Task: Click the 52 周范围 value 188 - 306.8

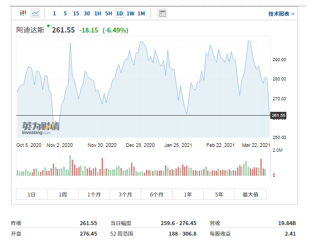Action: click(183, 233)
